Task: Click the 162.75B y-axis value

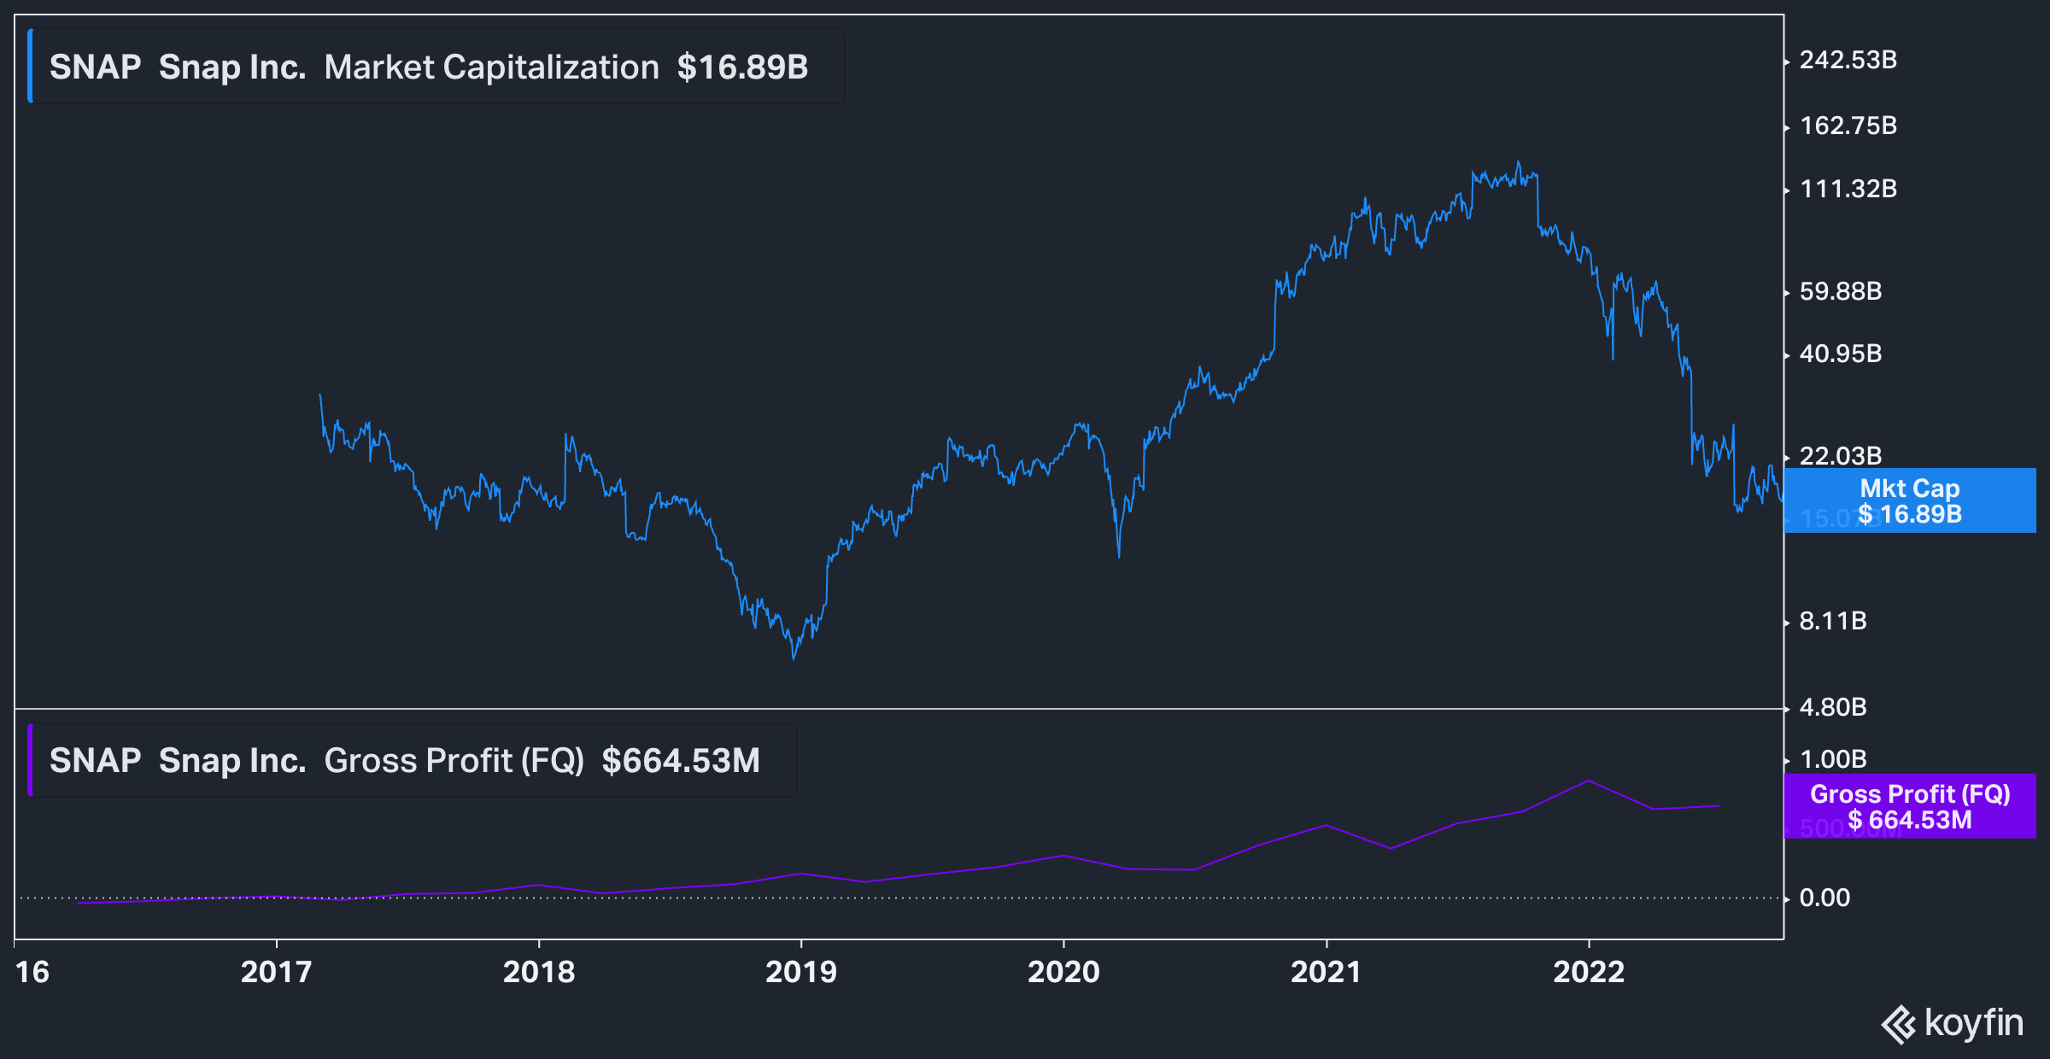Action: click(1848, 126)
